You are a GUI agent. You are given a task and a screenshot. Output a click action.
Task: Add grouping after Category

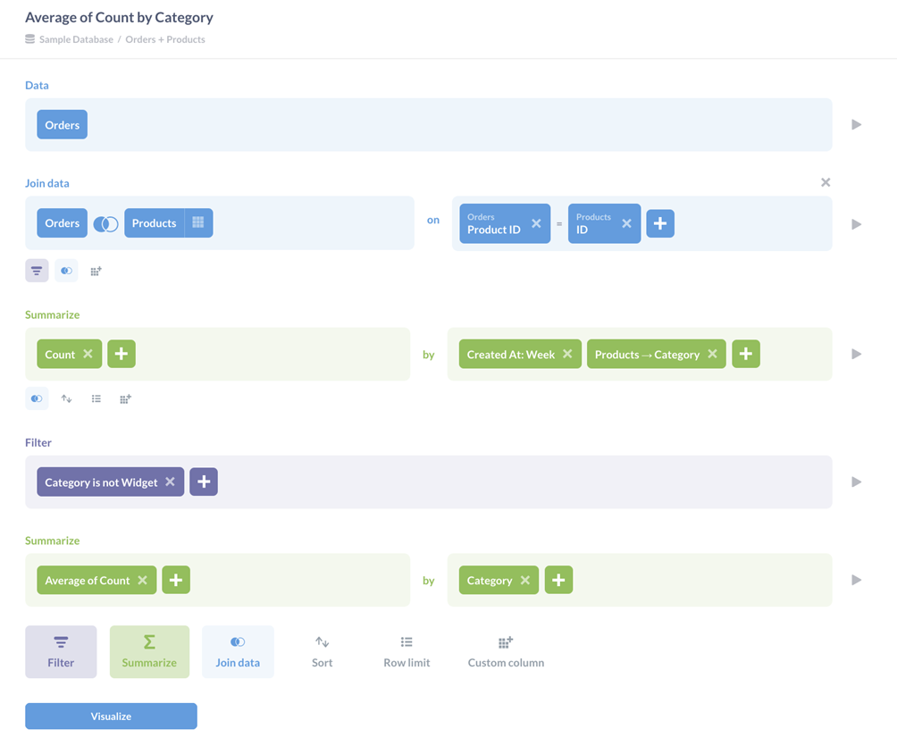tap(559, 580)
